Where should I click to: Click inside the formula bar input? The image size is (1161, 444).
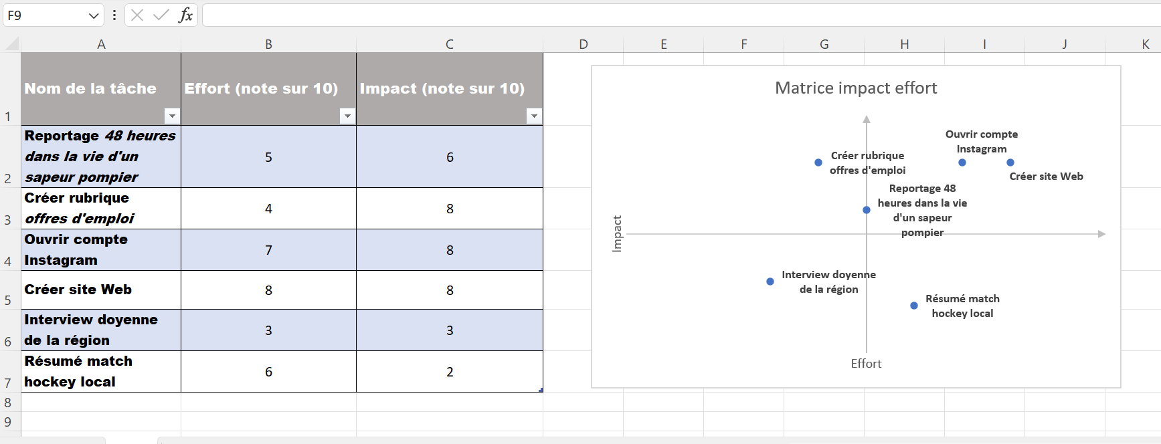click(669, 15)
